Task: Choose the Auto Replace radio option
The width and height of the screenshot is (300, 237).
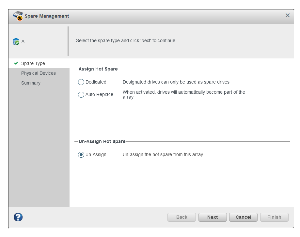Action: click(81, 95)
